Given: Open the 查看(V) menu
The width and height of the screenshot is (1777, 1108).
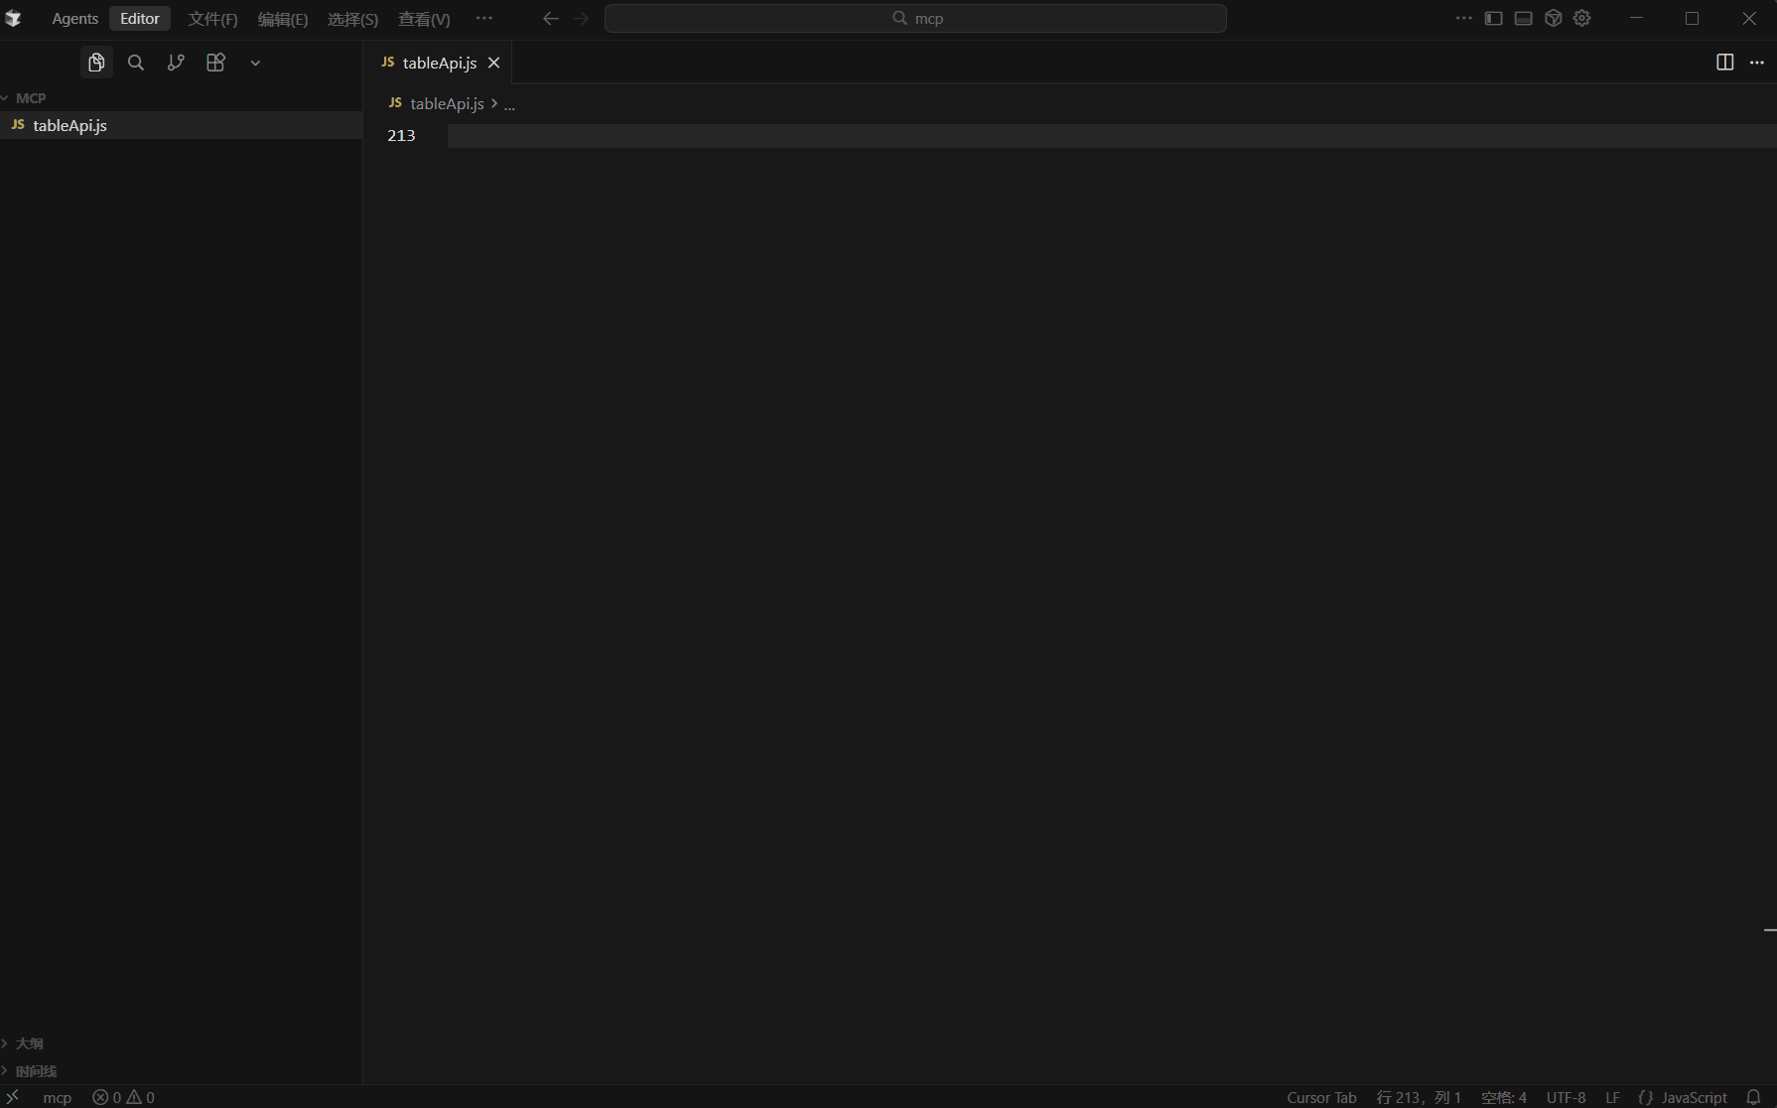Looking at the screenshot, I should point(423,18).
